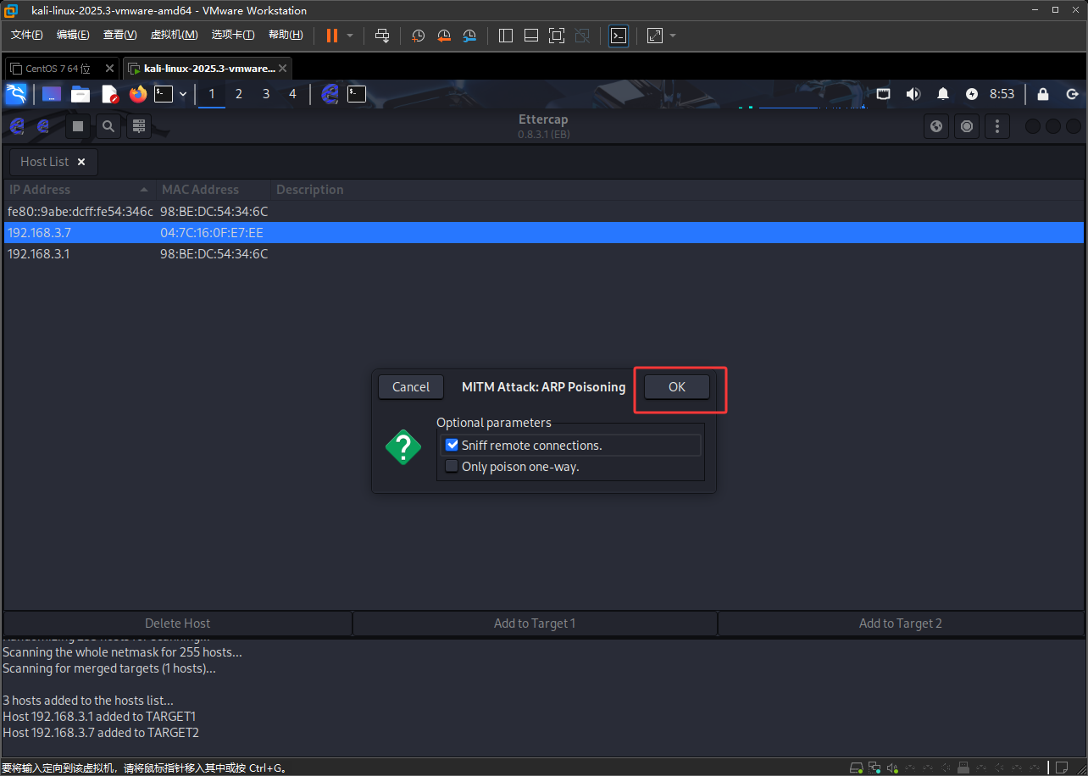This screenshot has width=1088, height=776.
Task: Open the Kali notifications bell
Action: [943, 94]
